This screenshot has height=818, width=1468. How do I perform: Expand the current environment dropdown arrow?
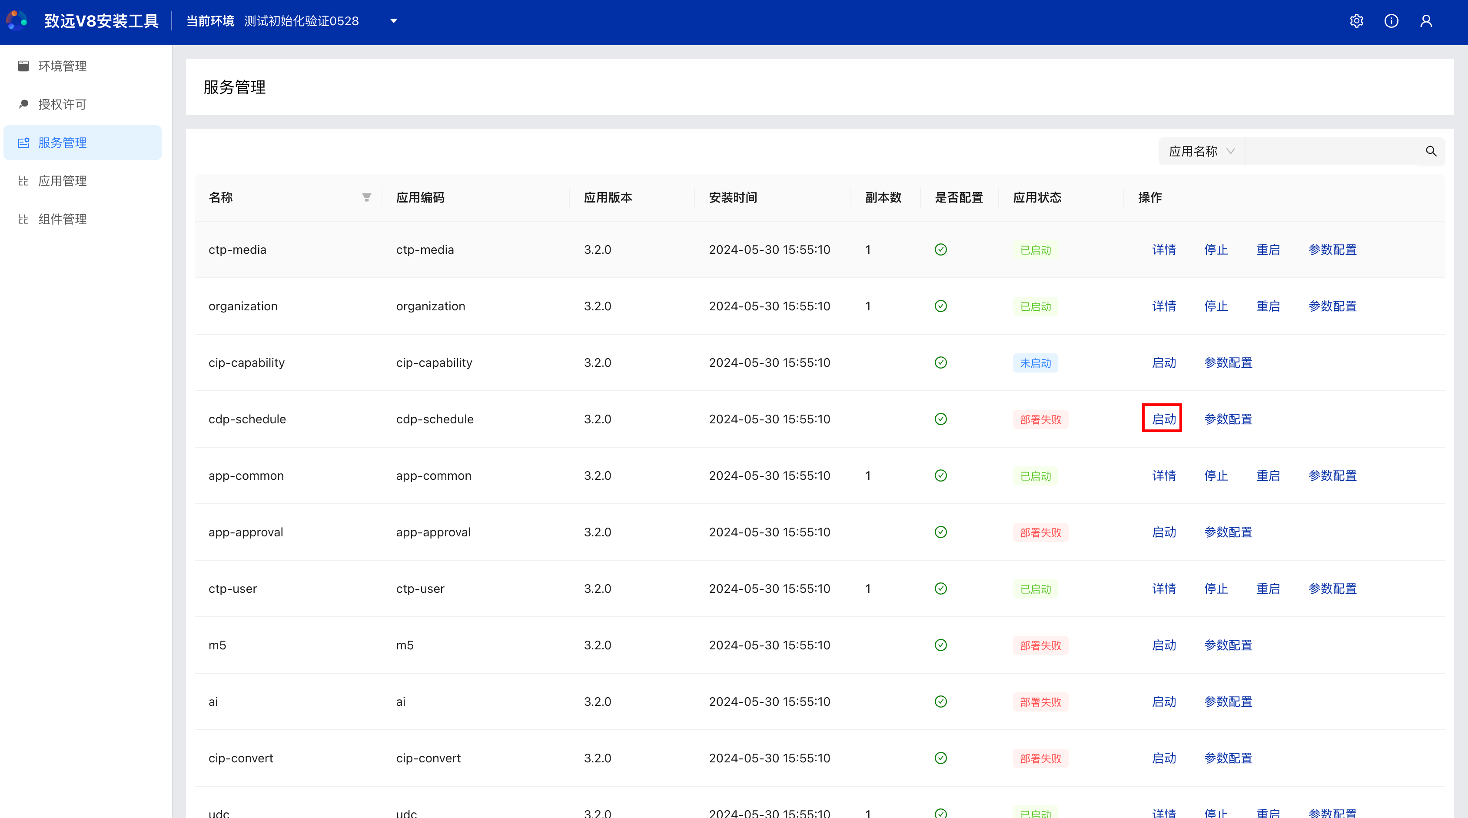[x=393, y=21]
